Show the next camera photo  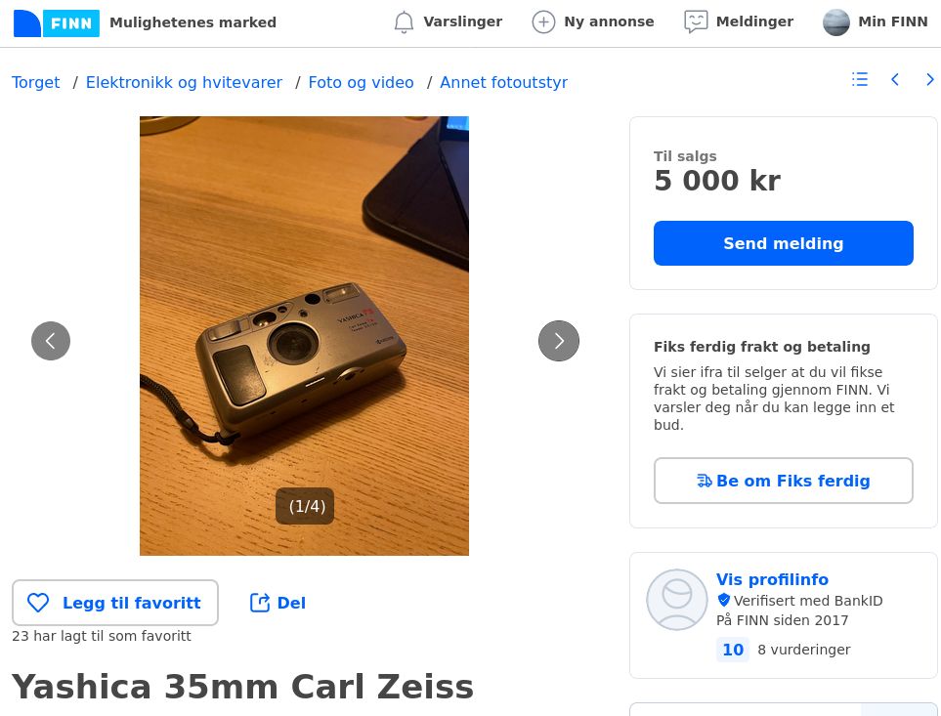coord(559,341)
